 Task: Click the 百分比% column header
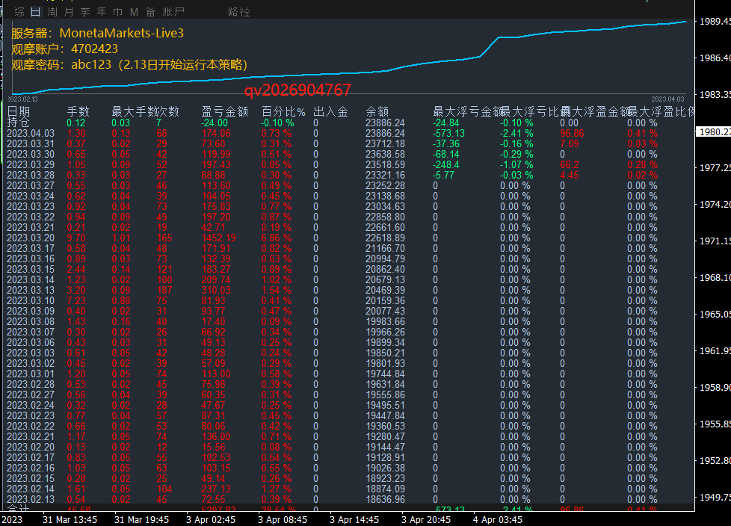click(283, 112)
